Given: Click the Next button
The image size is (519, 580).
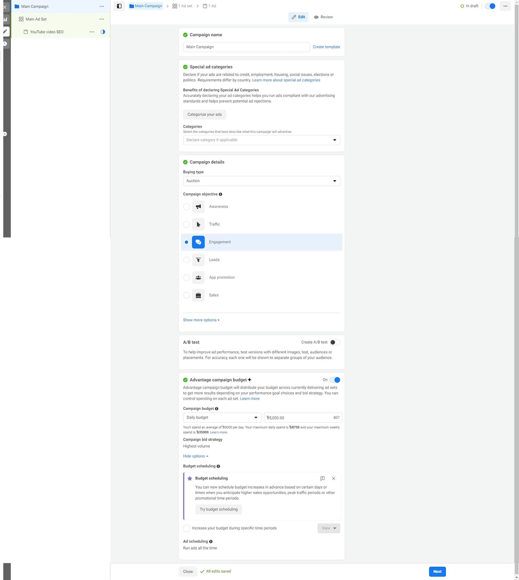Looking at the screenshot, I should (x=437, y=572).
